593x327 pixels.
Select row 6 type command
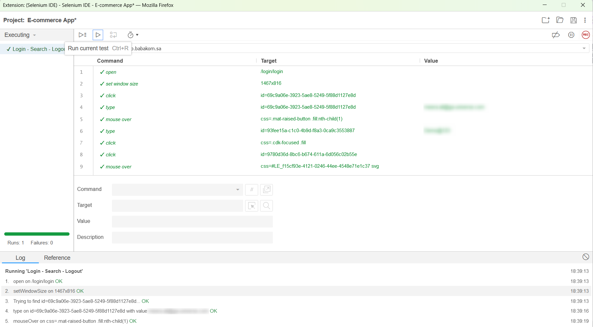click(x=110, y=131)
